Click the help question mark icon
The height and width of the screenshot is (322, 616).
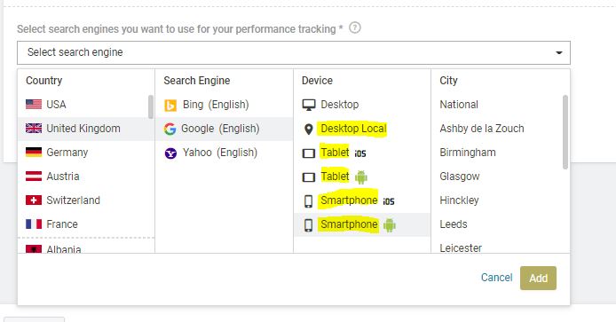point(355,27)
